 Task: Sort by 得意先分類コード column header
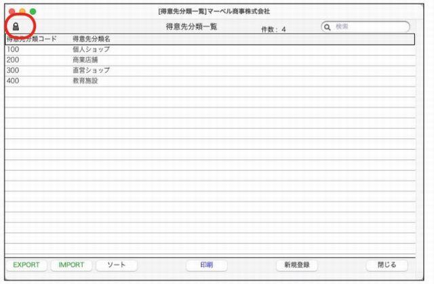point(31,39)
